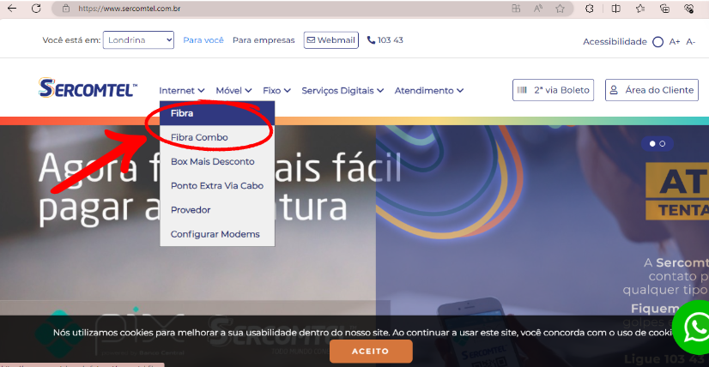Go back using browser back arrow
The width and height of the screenshot is (709, 367).
[x=12, y=8]
